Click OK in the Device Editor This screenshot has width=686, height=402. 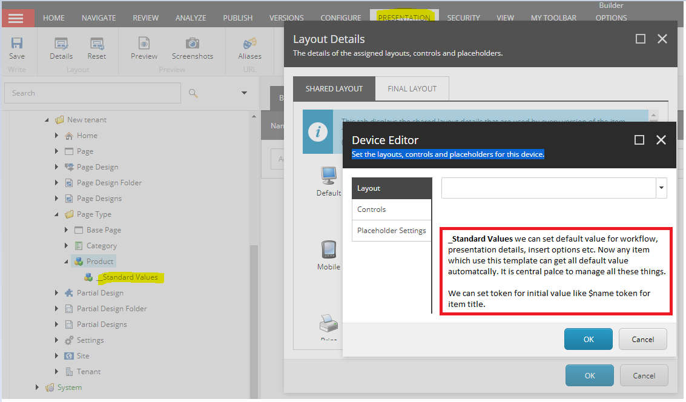point(588,339)
